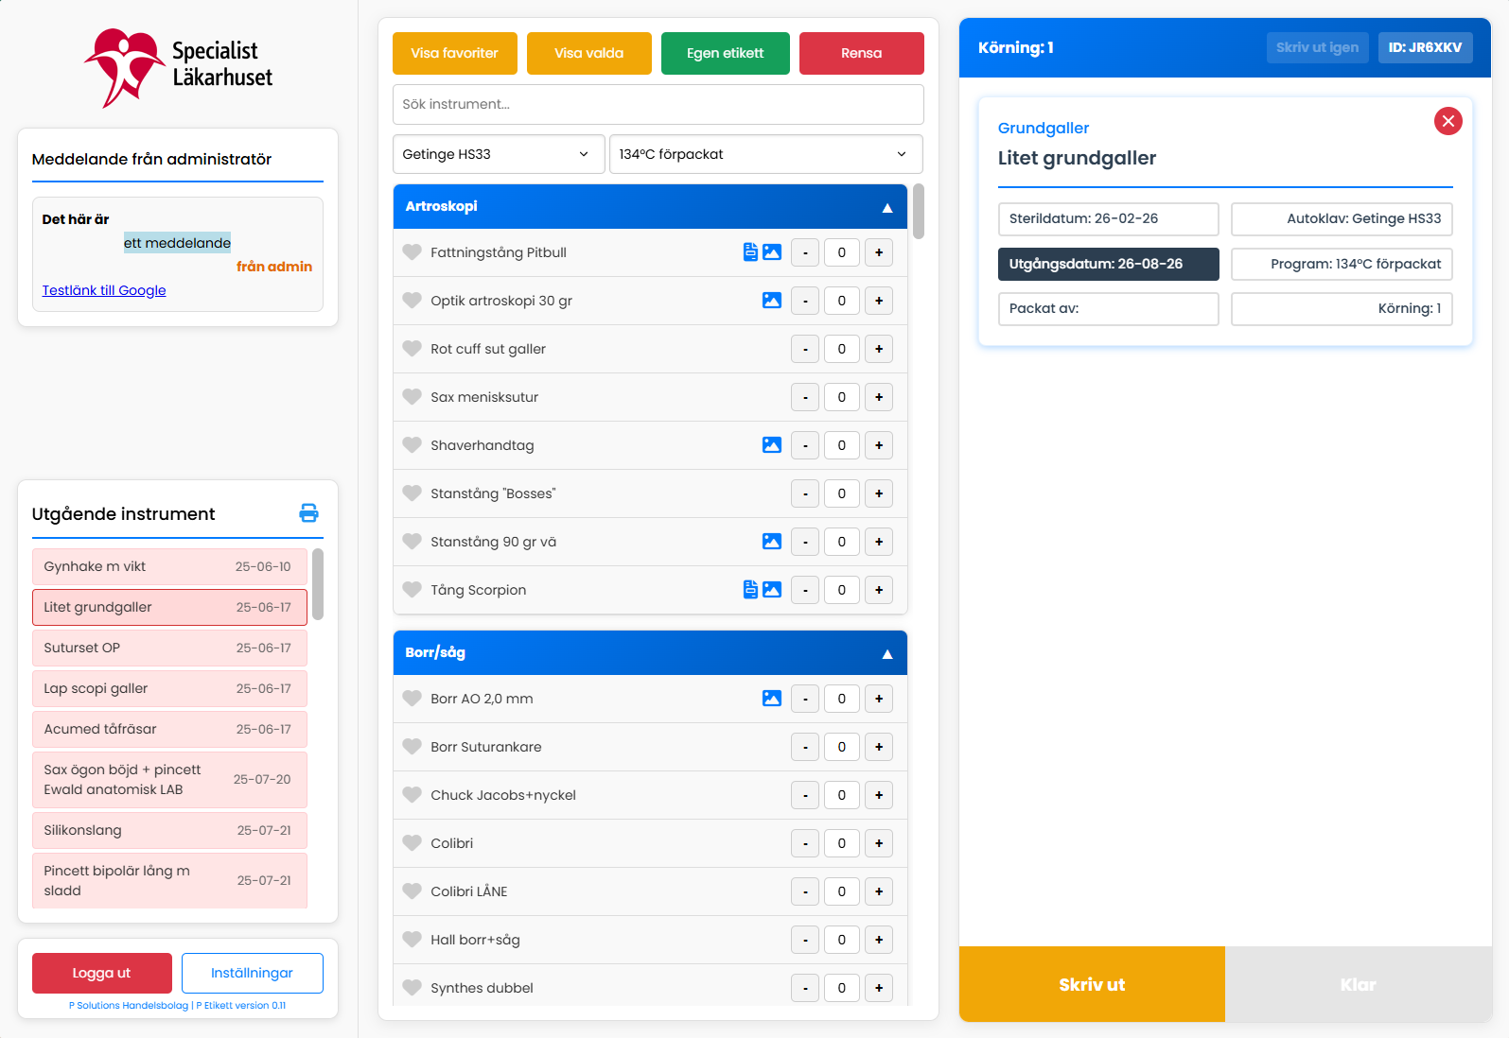Open the document icon for Fattningstång Pitbull
Viewport: 1509px width, 1038px height.
[750, 252]
